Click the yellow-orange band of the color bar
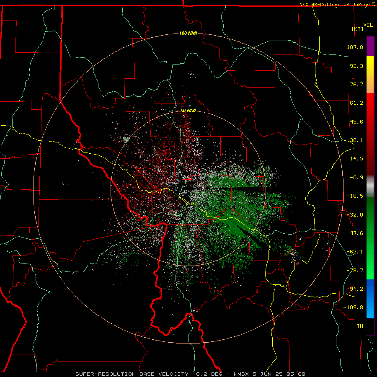377x377 pixels. [x=370, y=75]
